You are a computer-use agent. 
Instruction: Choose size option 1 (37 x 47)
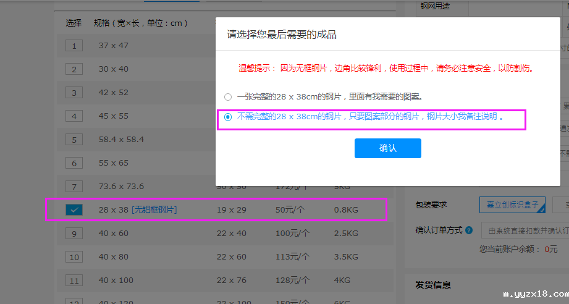coord(74,46)
